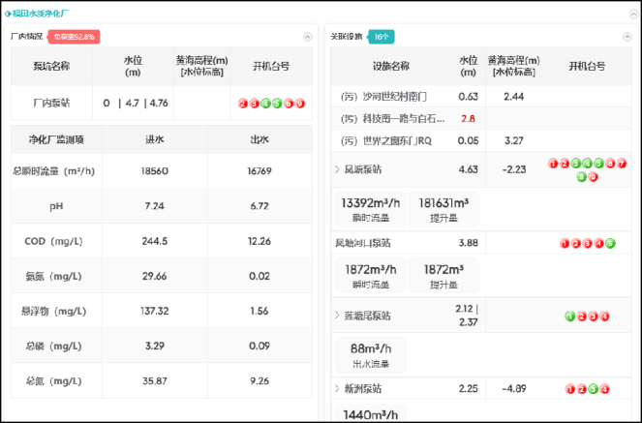
Task: Click green pump indicator 4 of 厂内泵站
Action: pyautogui.click(x=265, y=104)
